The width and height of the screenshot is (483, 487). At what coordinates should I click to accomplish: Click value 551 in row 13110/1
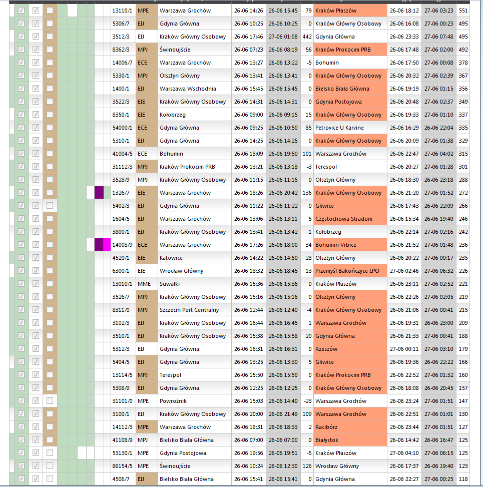pyautogui.click(x=463, y=11)
